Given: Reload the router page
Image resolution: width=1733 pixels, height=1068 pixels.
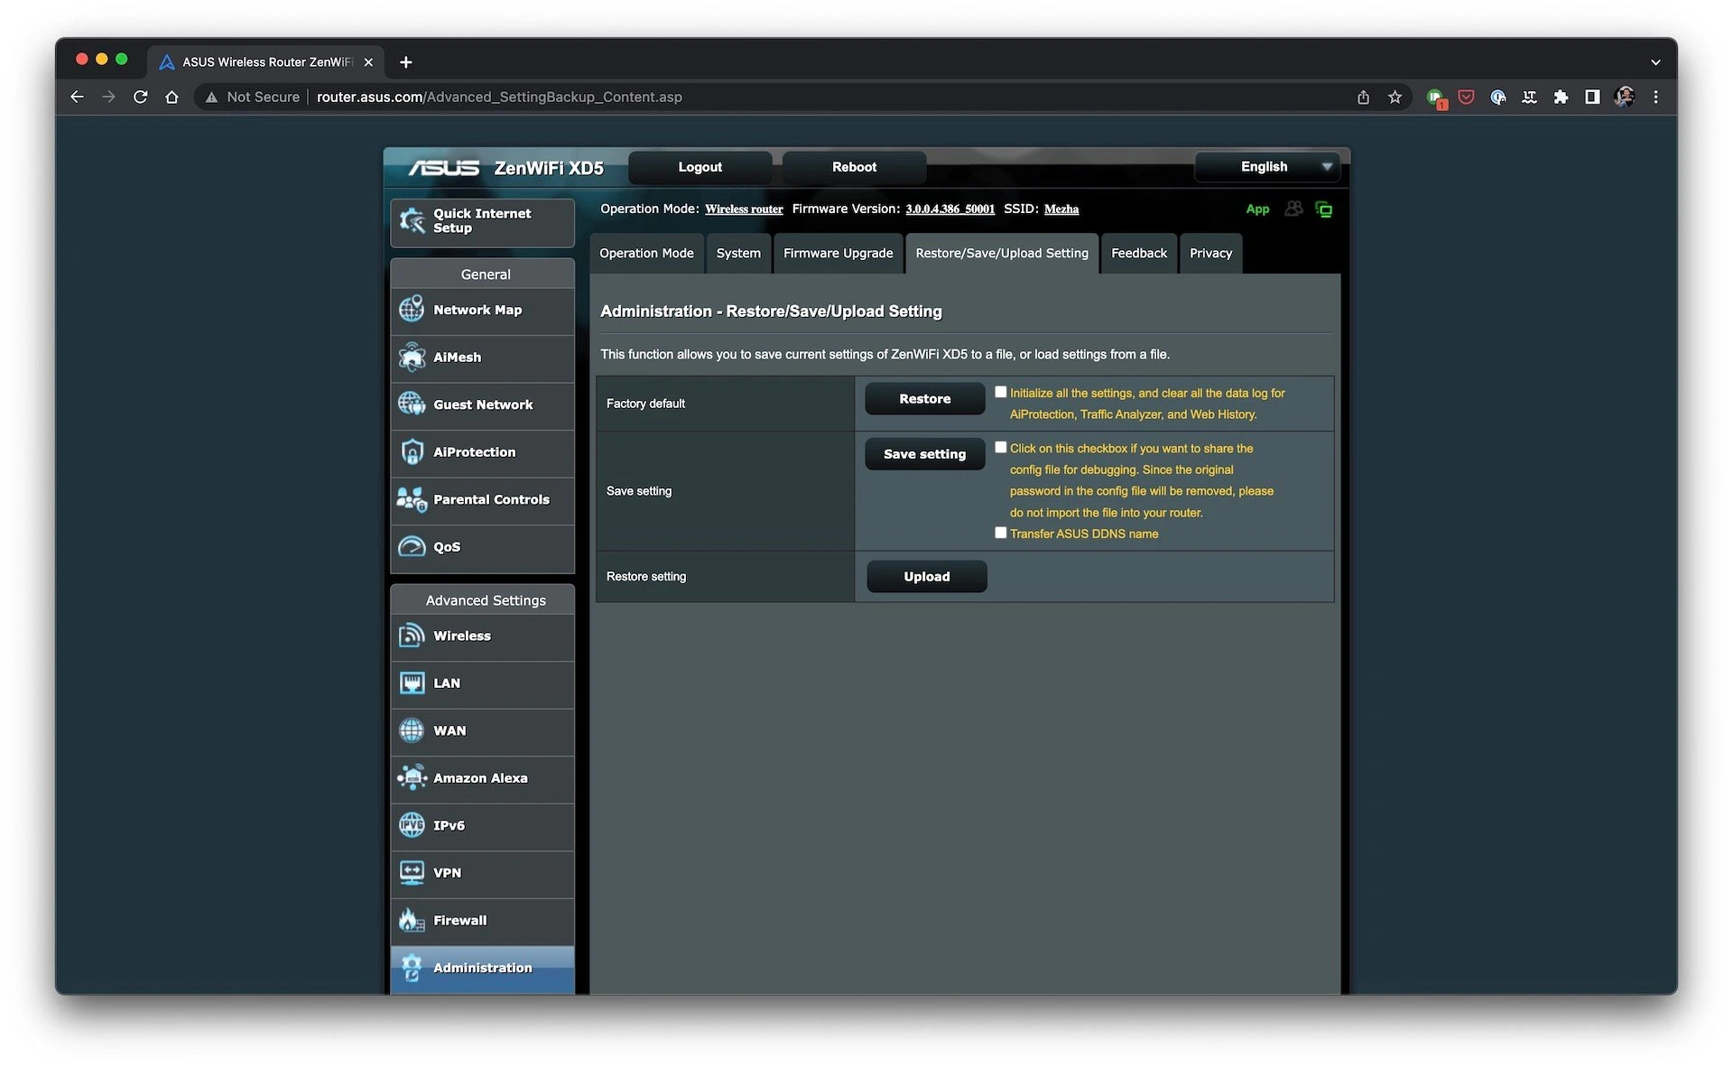Looking at the screenshot, I should 140,97.
